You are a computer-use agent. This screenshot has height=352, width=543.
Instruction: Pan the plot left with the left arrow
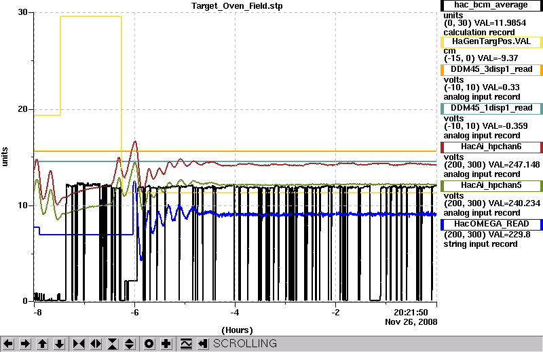8,344
